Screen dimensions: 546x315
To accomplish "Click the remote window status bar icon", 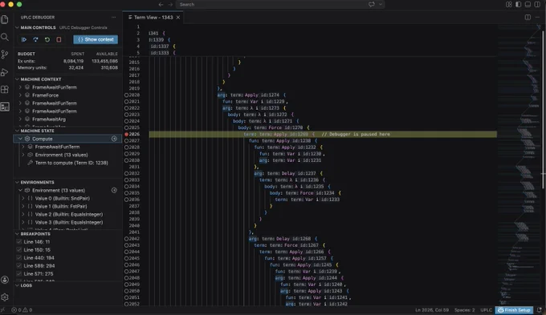I will point(3,309).
